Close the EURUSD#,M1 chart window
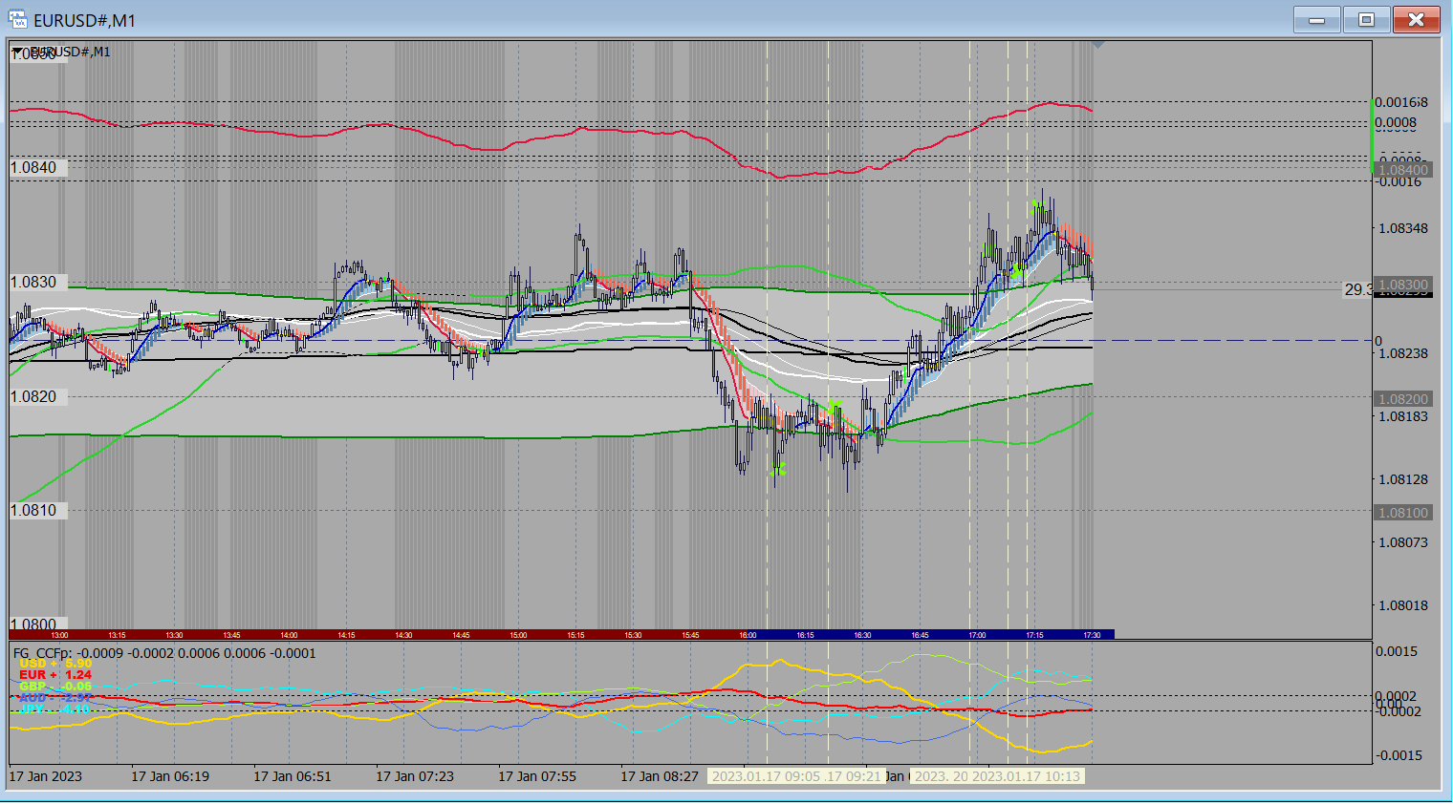This screenshot has width=1453, height=804. tap(1416, 20)
